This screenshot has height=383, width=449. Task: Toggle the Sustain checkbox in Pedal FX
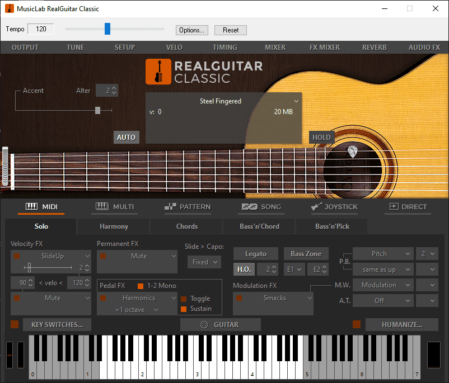coord(185,308)
